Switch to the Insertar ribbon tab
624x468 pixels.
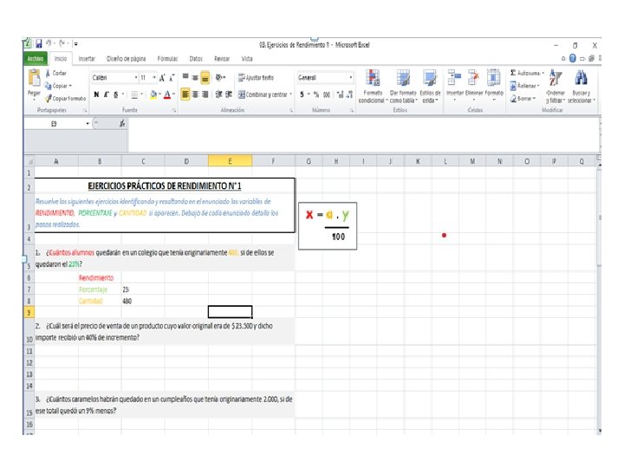click(x=87, y=59)
